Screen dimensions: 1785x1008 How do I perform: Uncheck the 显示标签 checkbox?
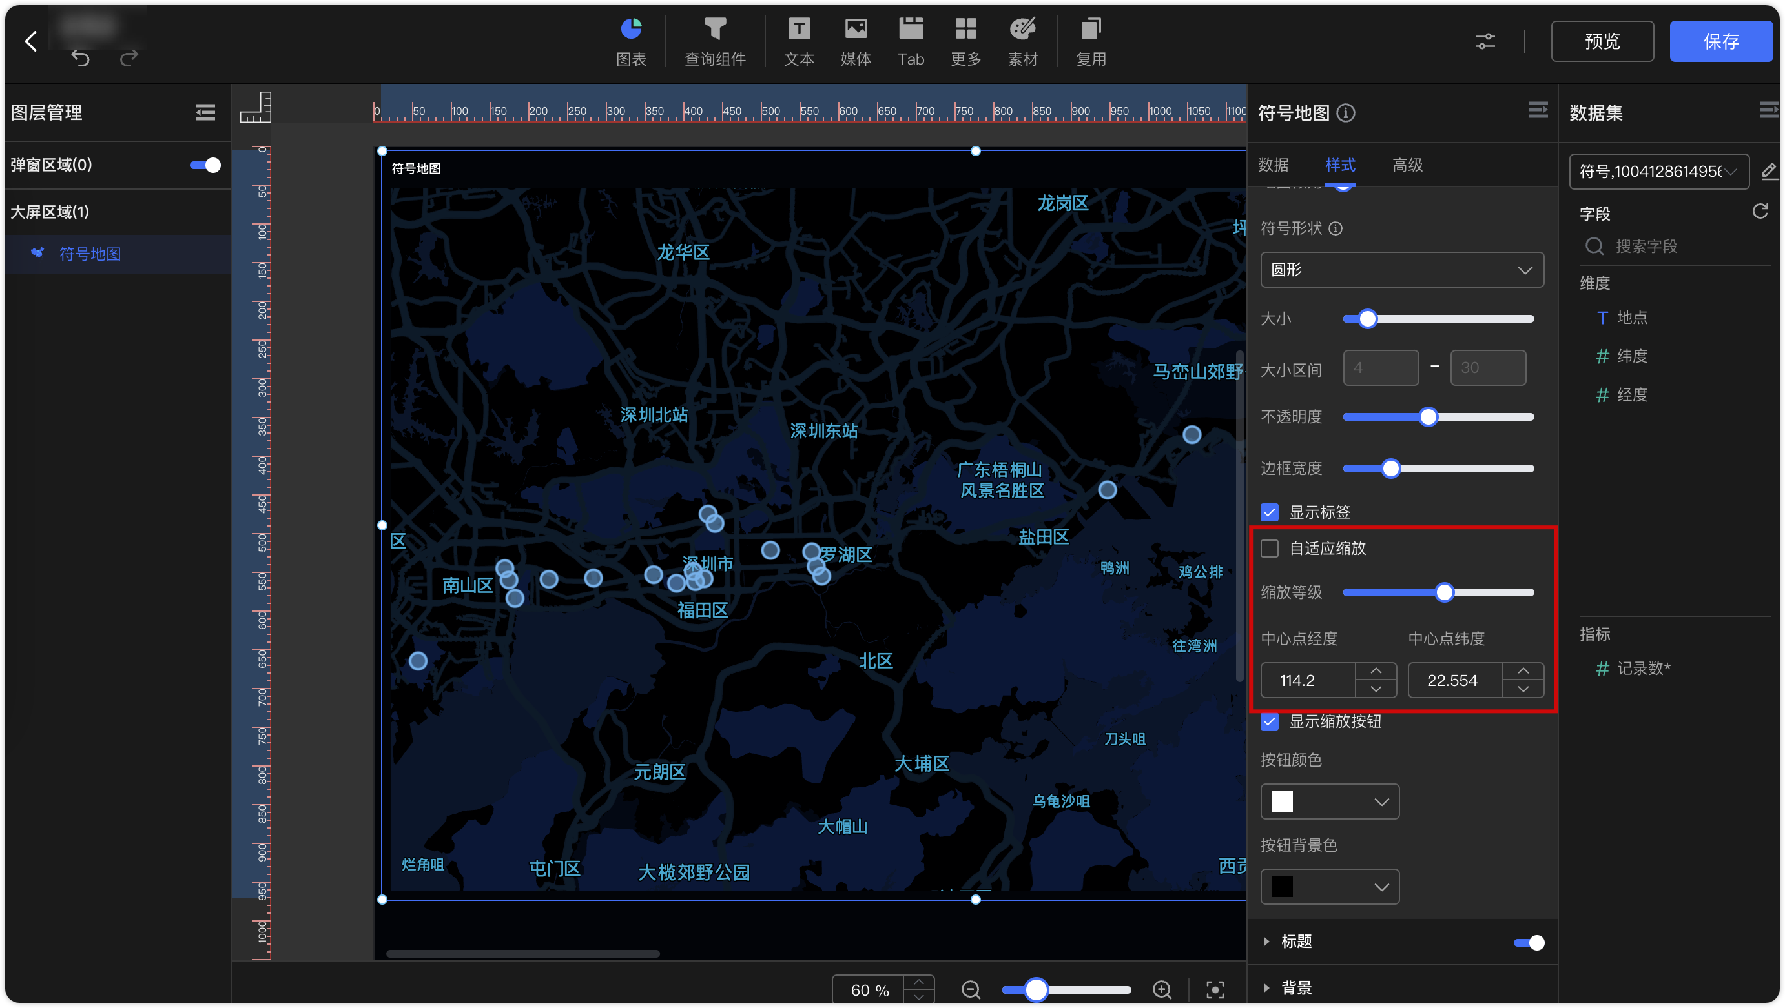[x=1270, y=512]
